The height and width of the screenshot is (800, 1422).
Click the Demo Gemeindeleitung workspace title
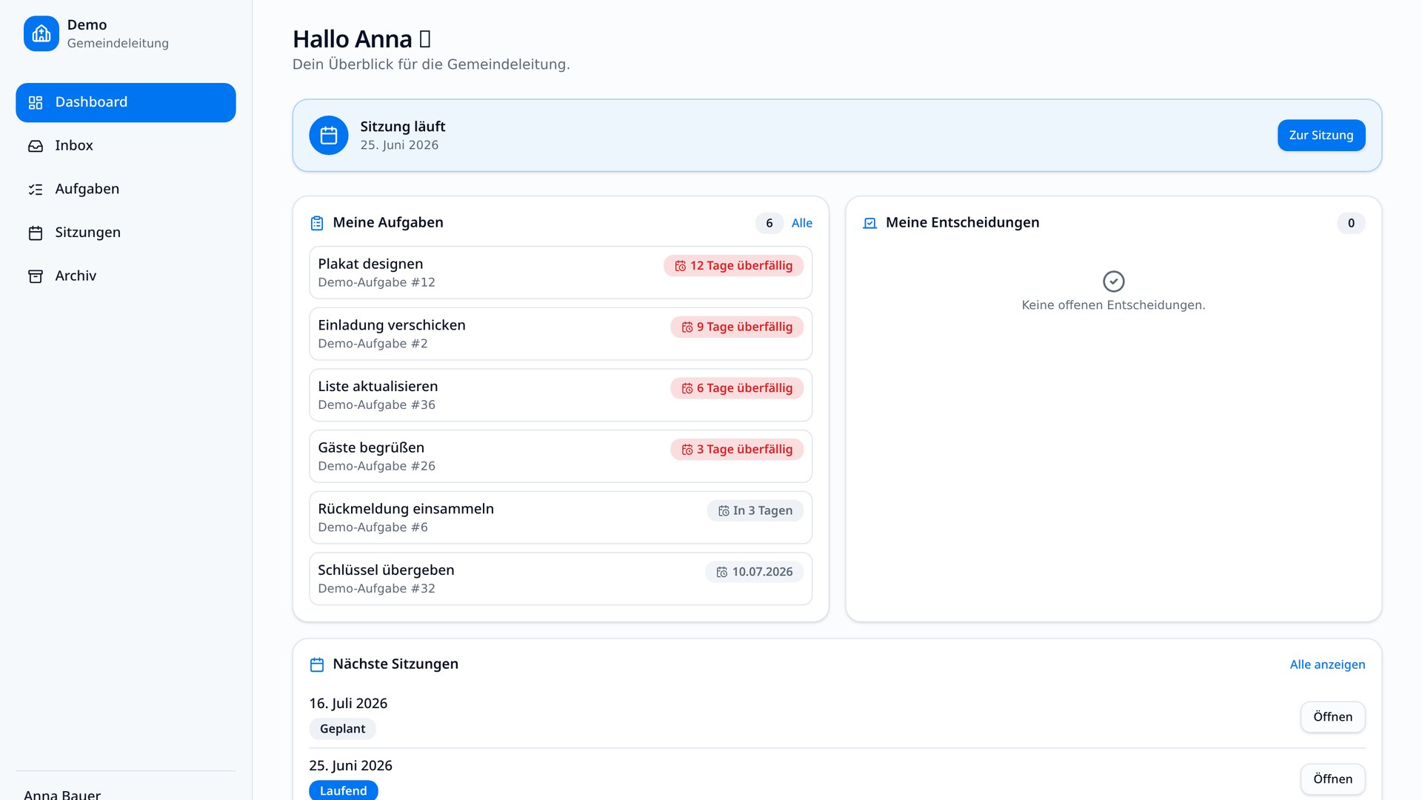point(118,33)
